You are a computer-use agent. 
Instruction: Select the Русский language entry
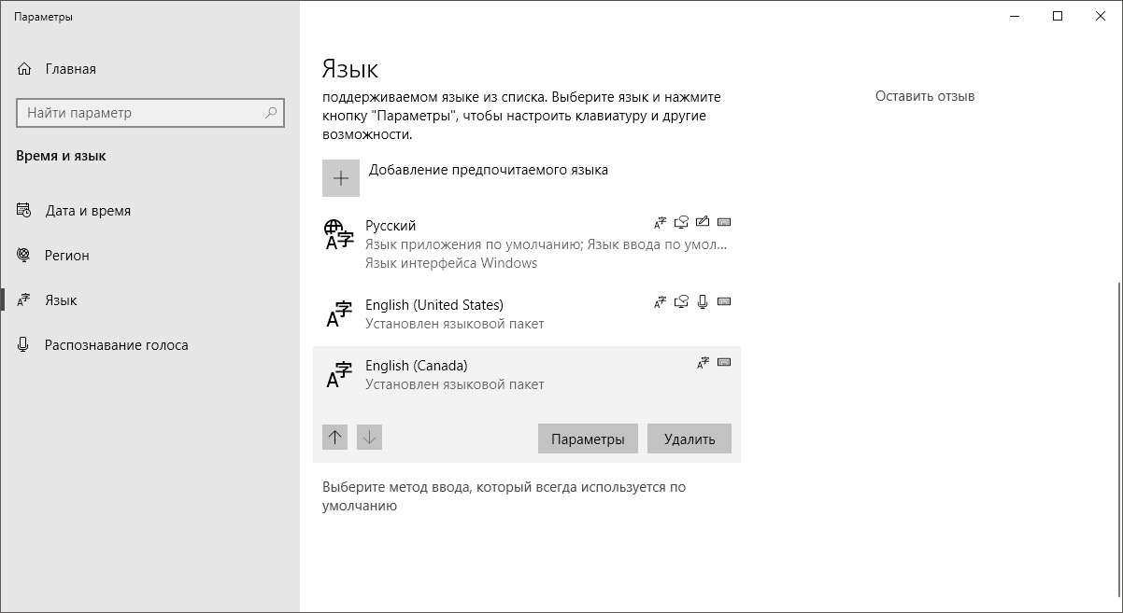click(x=527, y=244)
